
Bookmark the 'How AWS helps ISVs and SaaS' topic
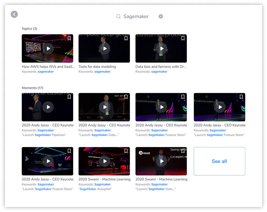point(69,38)
